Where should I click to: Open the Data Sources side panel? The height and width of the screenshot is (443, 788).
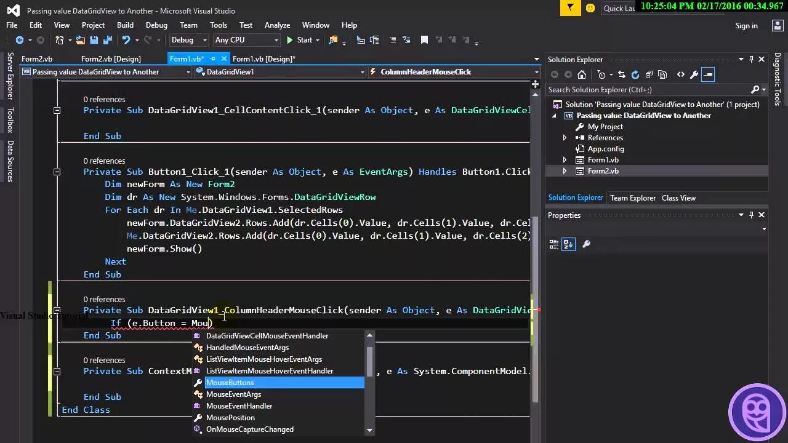click(10, 161)
